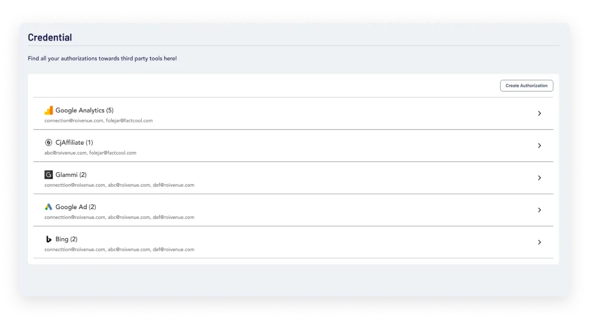Expand the Bing row chevron
Image resolution: width=589 pixels, height=320 pixels.
click(539, 242)
